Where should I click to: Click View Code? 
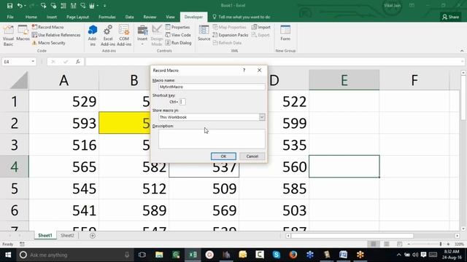178,35
